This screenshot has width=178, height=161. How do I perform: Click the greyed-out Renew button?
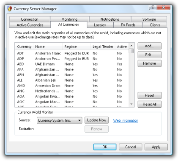pyautogui.click(x=96, y=129)
